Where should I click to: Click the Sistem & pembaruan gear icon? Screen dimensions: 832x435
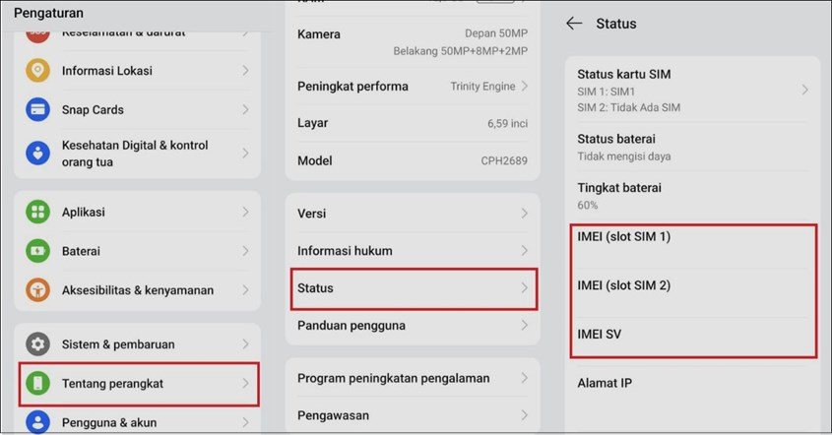tap(37, 344)
